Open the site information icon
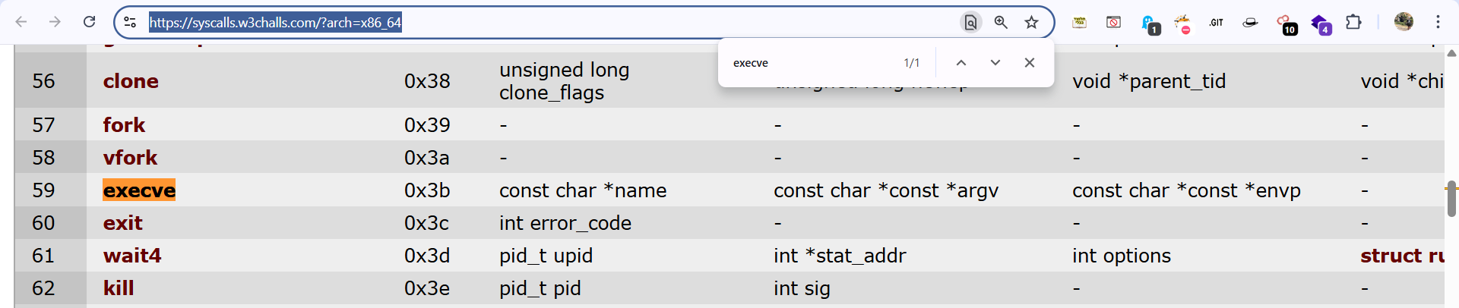 tap(130, 22)
